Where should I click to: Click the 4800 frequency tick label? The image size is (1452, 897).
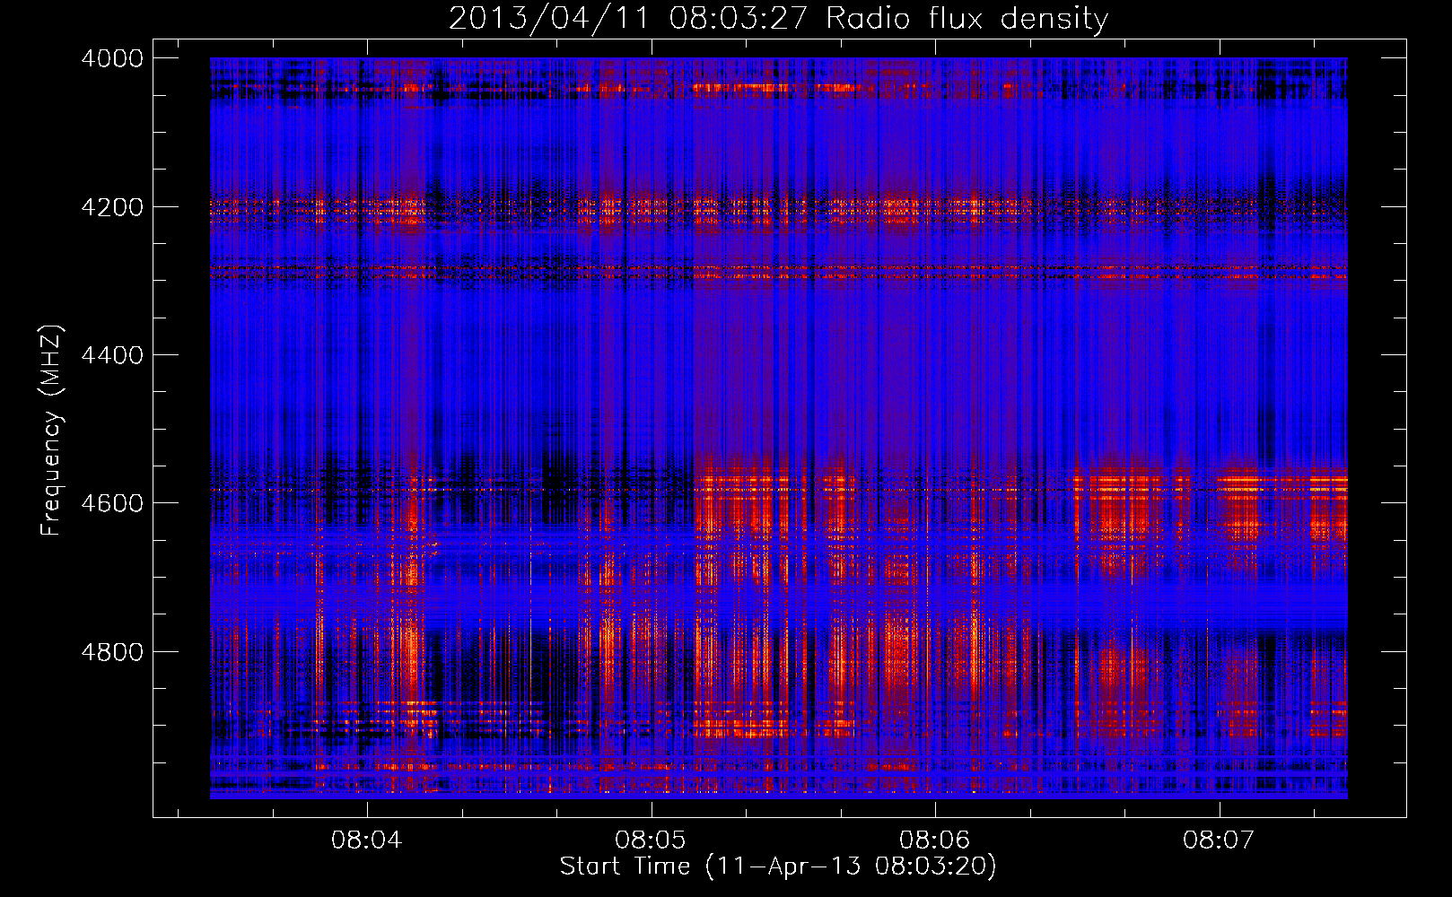[112, 652]
